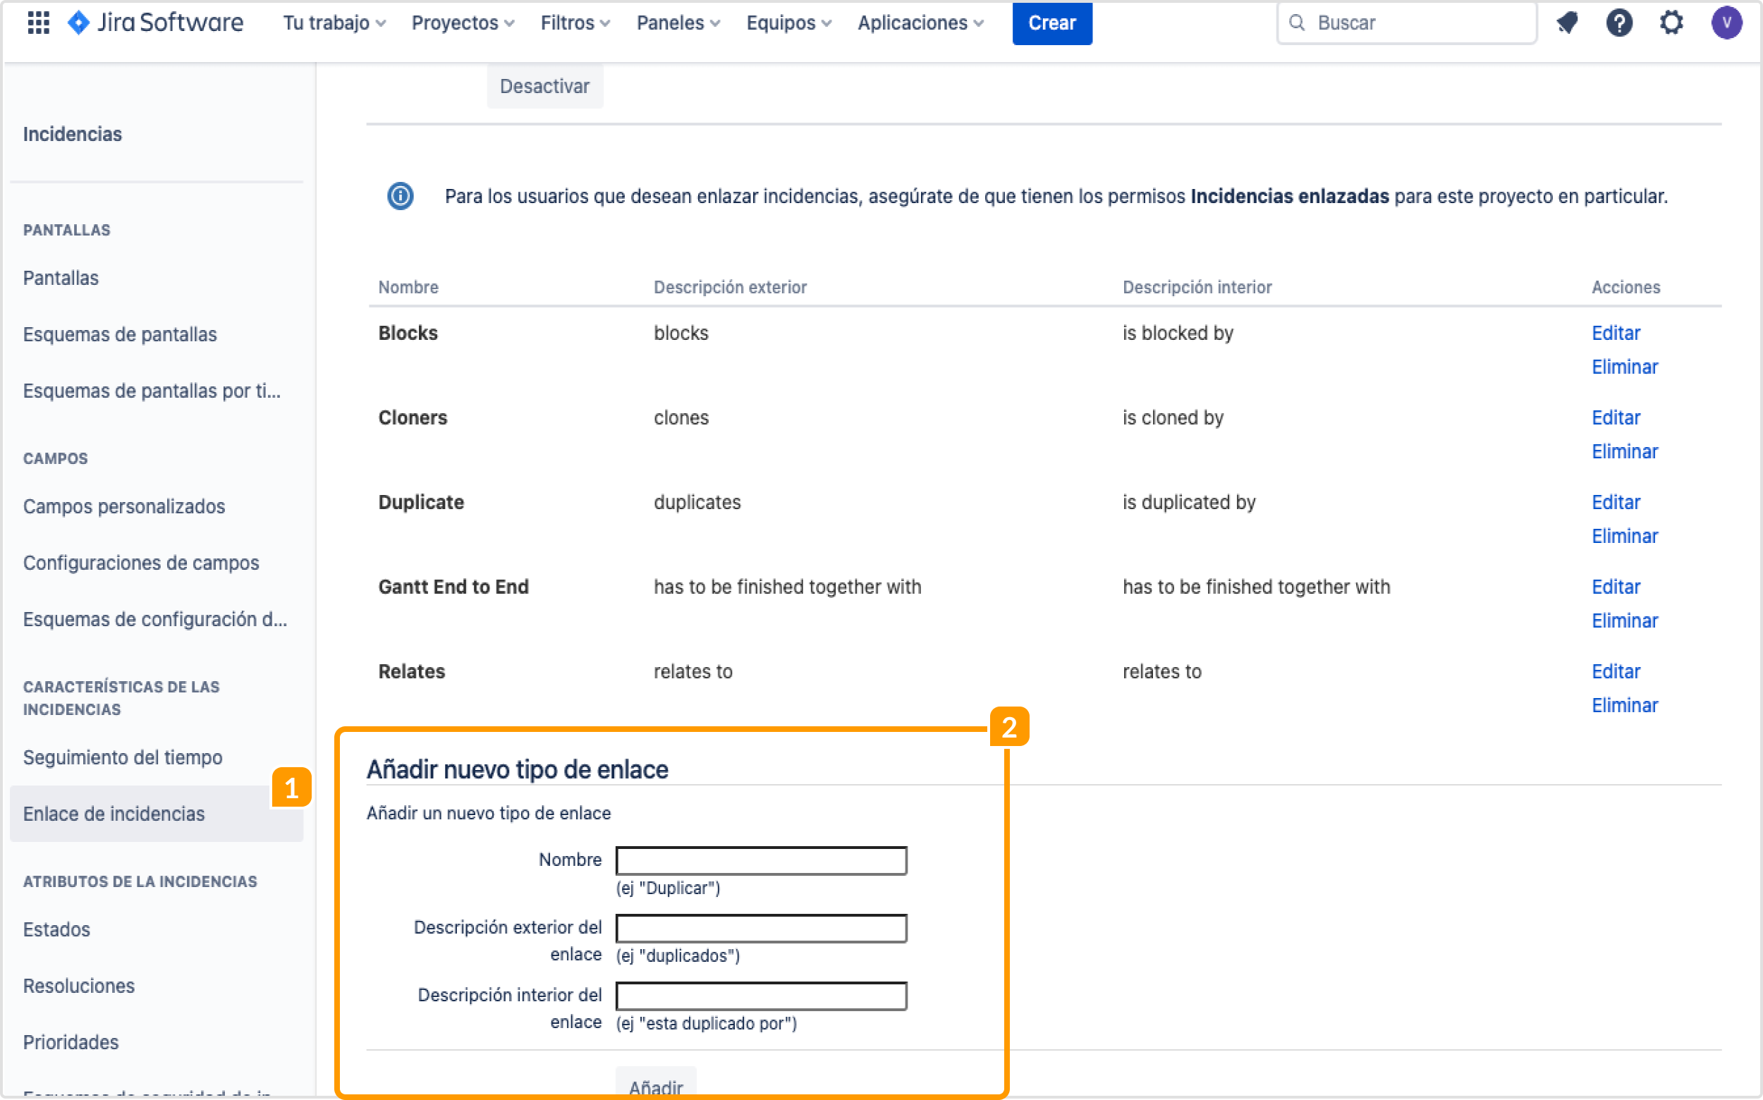Click the search magnifier icon

pos(1298,23)
